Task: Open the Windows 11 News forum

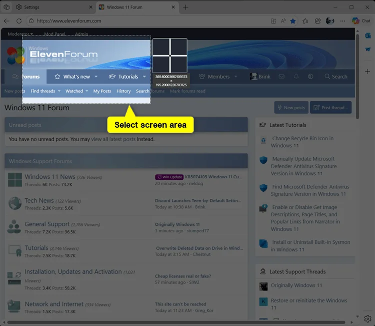Action: point(49,177)
